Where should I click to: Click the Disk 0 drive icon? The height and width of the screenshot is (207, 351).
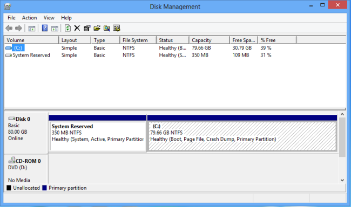(12, 118)
